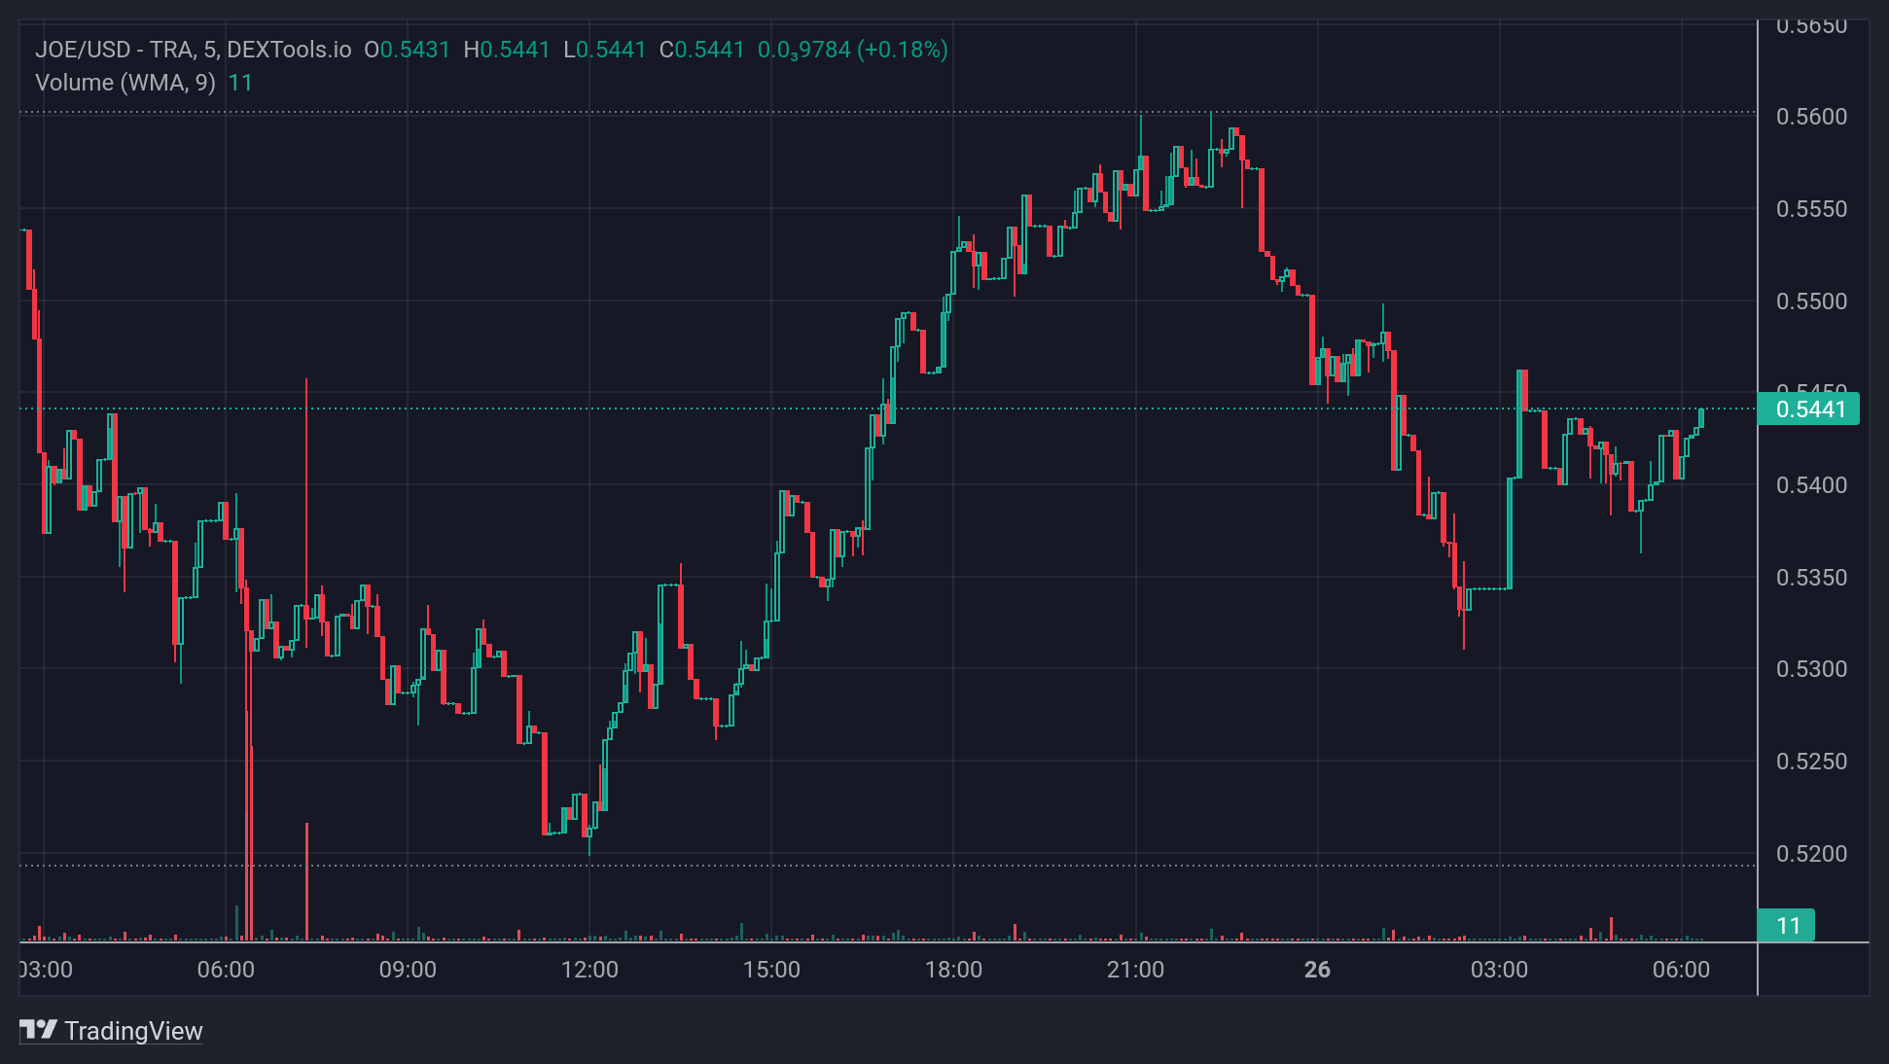
Task: Select the JOE/USD symbol legend title
Action: (x=194, y=50)
